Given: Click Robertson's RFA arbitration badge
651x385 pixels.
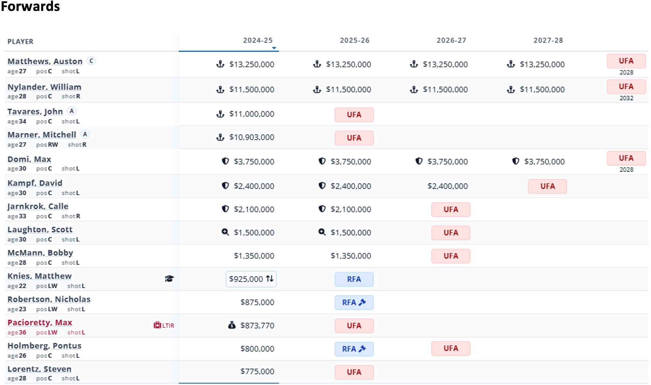Looking at the screenshot, I should 354,302.
